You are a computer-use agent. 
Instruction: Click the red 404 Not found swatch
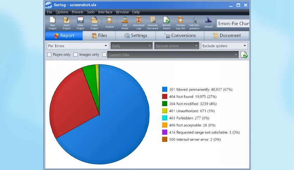click(165, 97)
